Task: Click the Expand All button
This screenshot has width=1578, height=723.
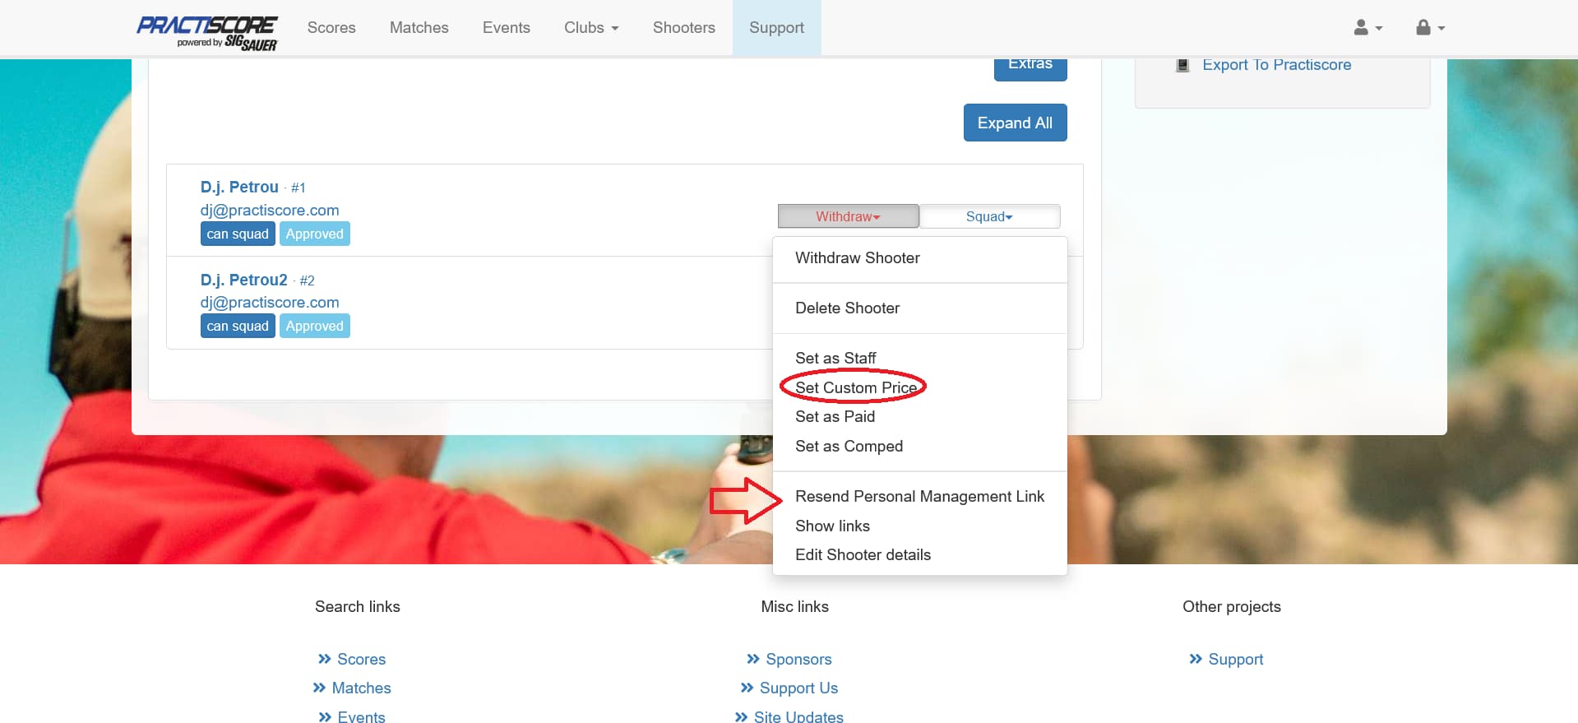Action: (1015, 123)
